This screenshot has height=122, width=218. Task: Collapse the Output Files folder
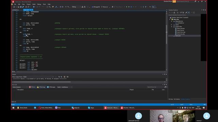[x=172, y=26]
